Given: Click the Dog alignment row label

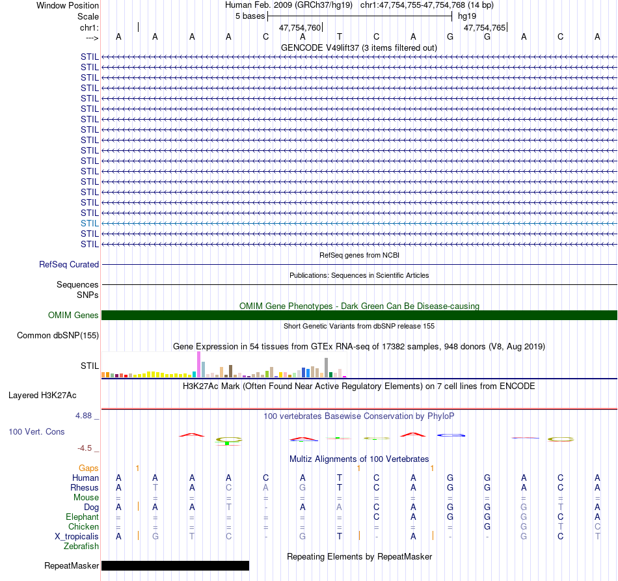Looking at the screenshot, I should (x=91, y=507).
